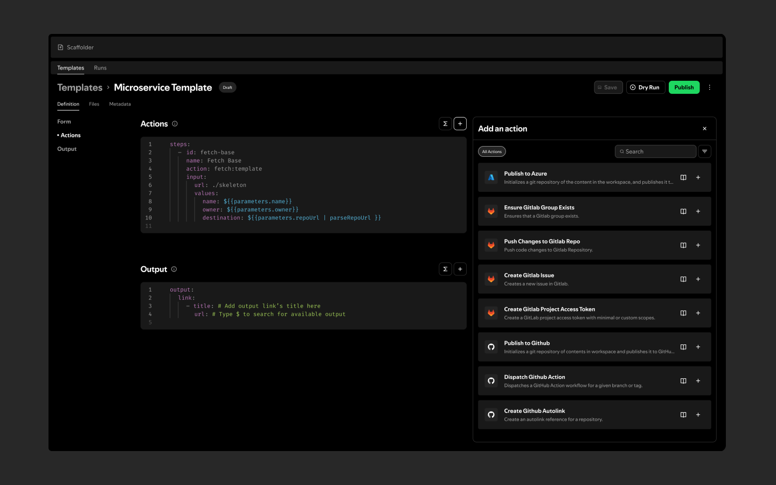Add the Create Gitlab Issue action

(x=698, y=279)
